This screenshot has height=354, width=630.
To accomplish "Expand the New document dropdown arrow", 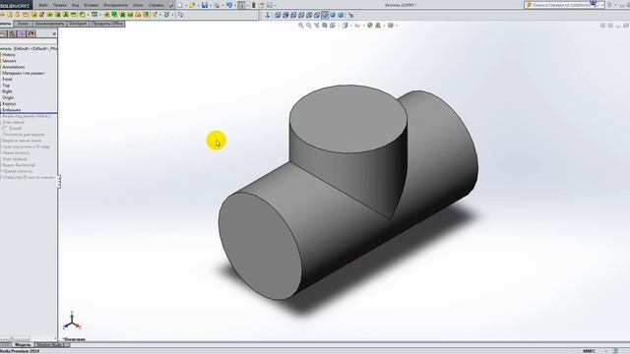I will 186,6.
